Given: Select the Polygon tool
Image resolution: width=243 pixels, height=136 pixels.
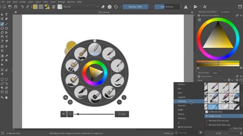Looking at the screenshot, I should pyautogui.click(x=2, y=33).
